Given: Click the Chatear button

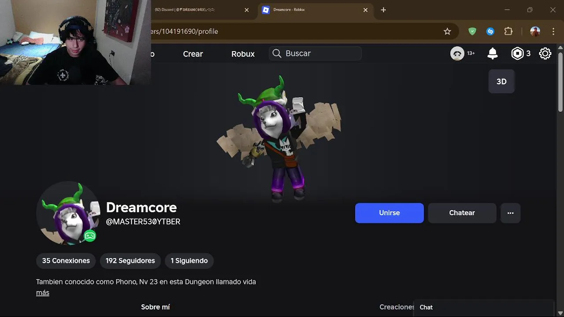Looking at the screenshot, I should tap(462, 213).
